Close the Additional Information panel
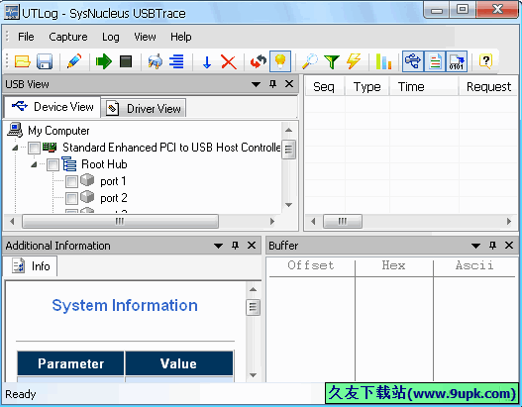The height and width of the screenshot is (407, 522). point(252,246)
